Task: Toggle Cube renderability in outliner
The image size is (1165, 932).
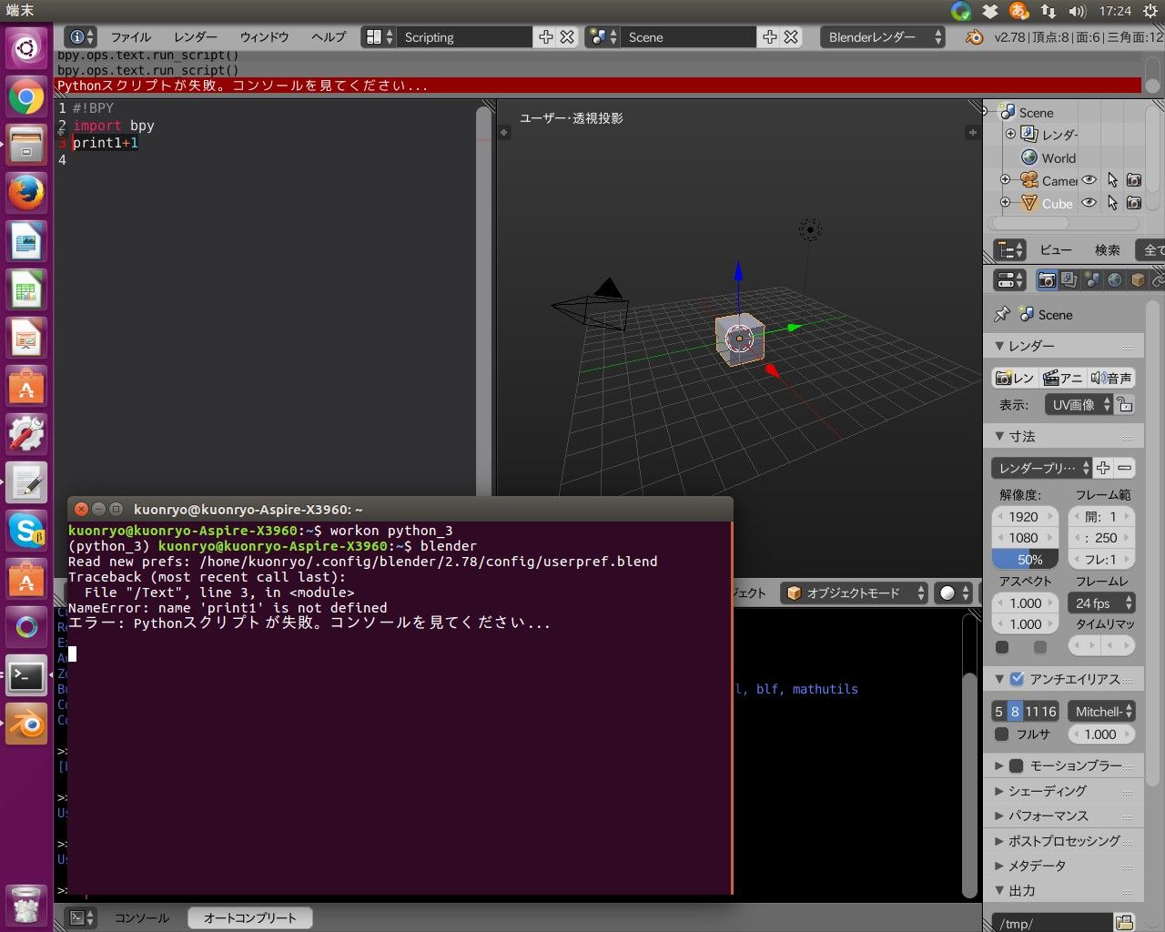Action: (1134, 202)
